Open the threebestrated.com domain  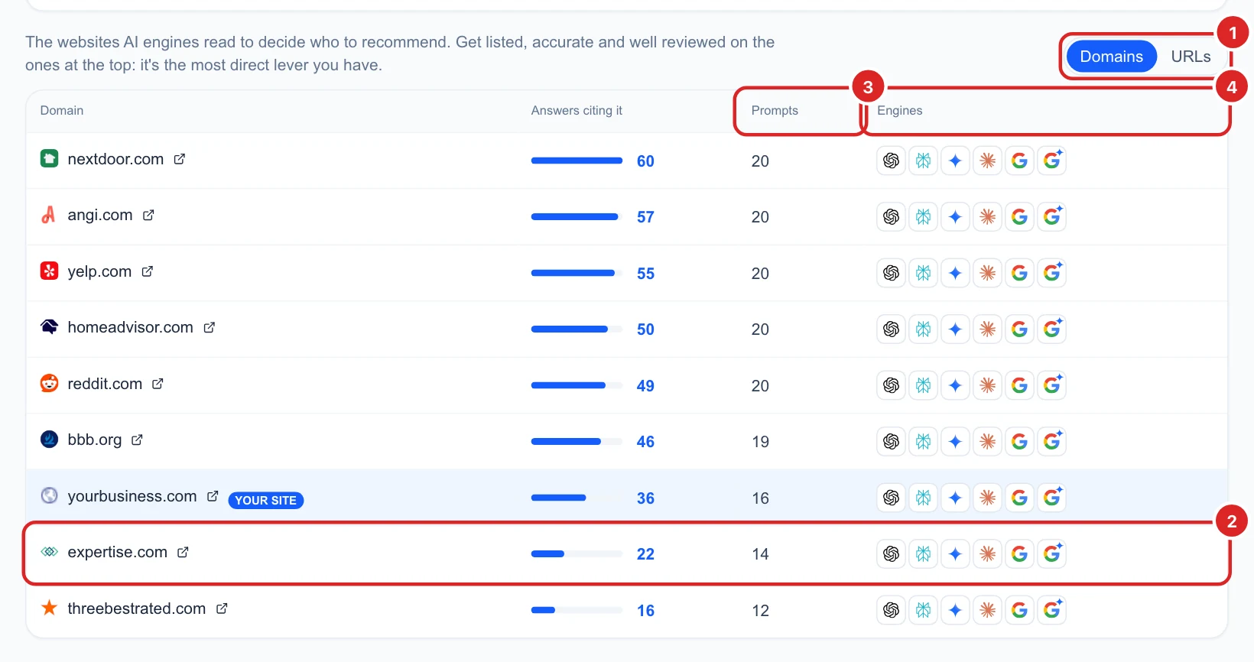click(136, 608)
